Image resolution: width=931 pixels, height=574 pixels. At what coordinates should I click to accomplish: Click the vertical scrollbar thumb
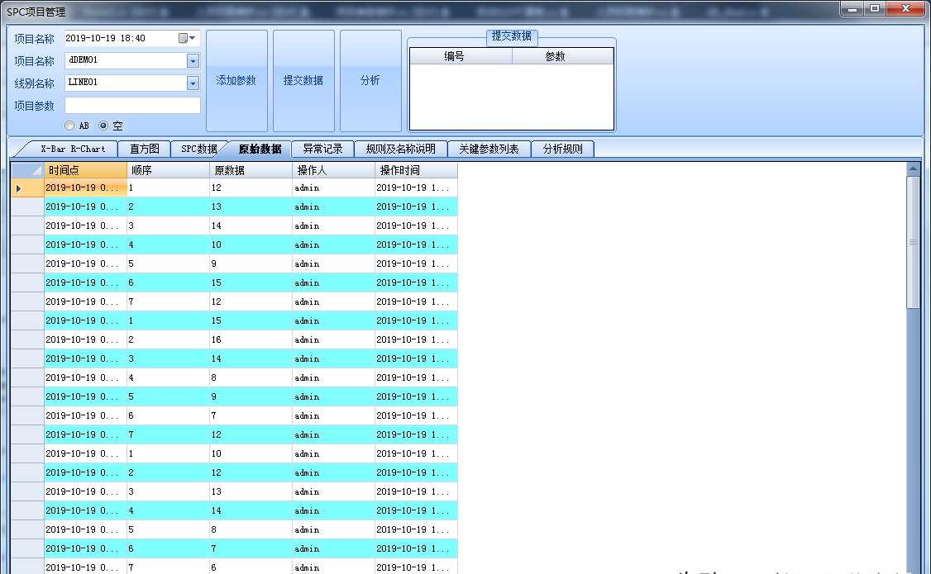click(913, 243)
